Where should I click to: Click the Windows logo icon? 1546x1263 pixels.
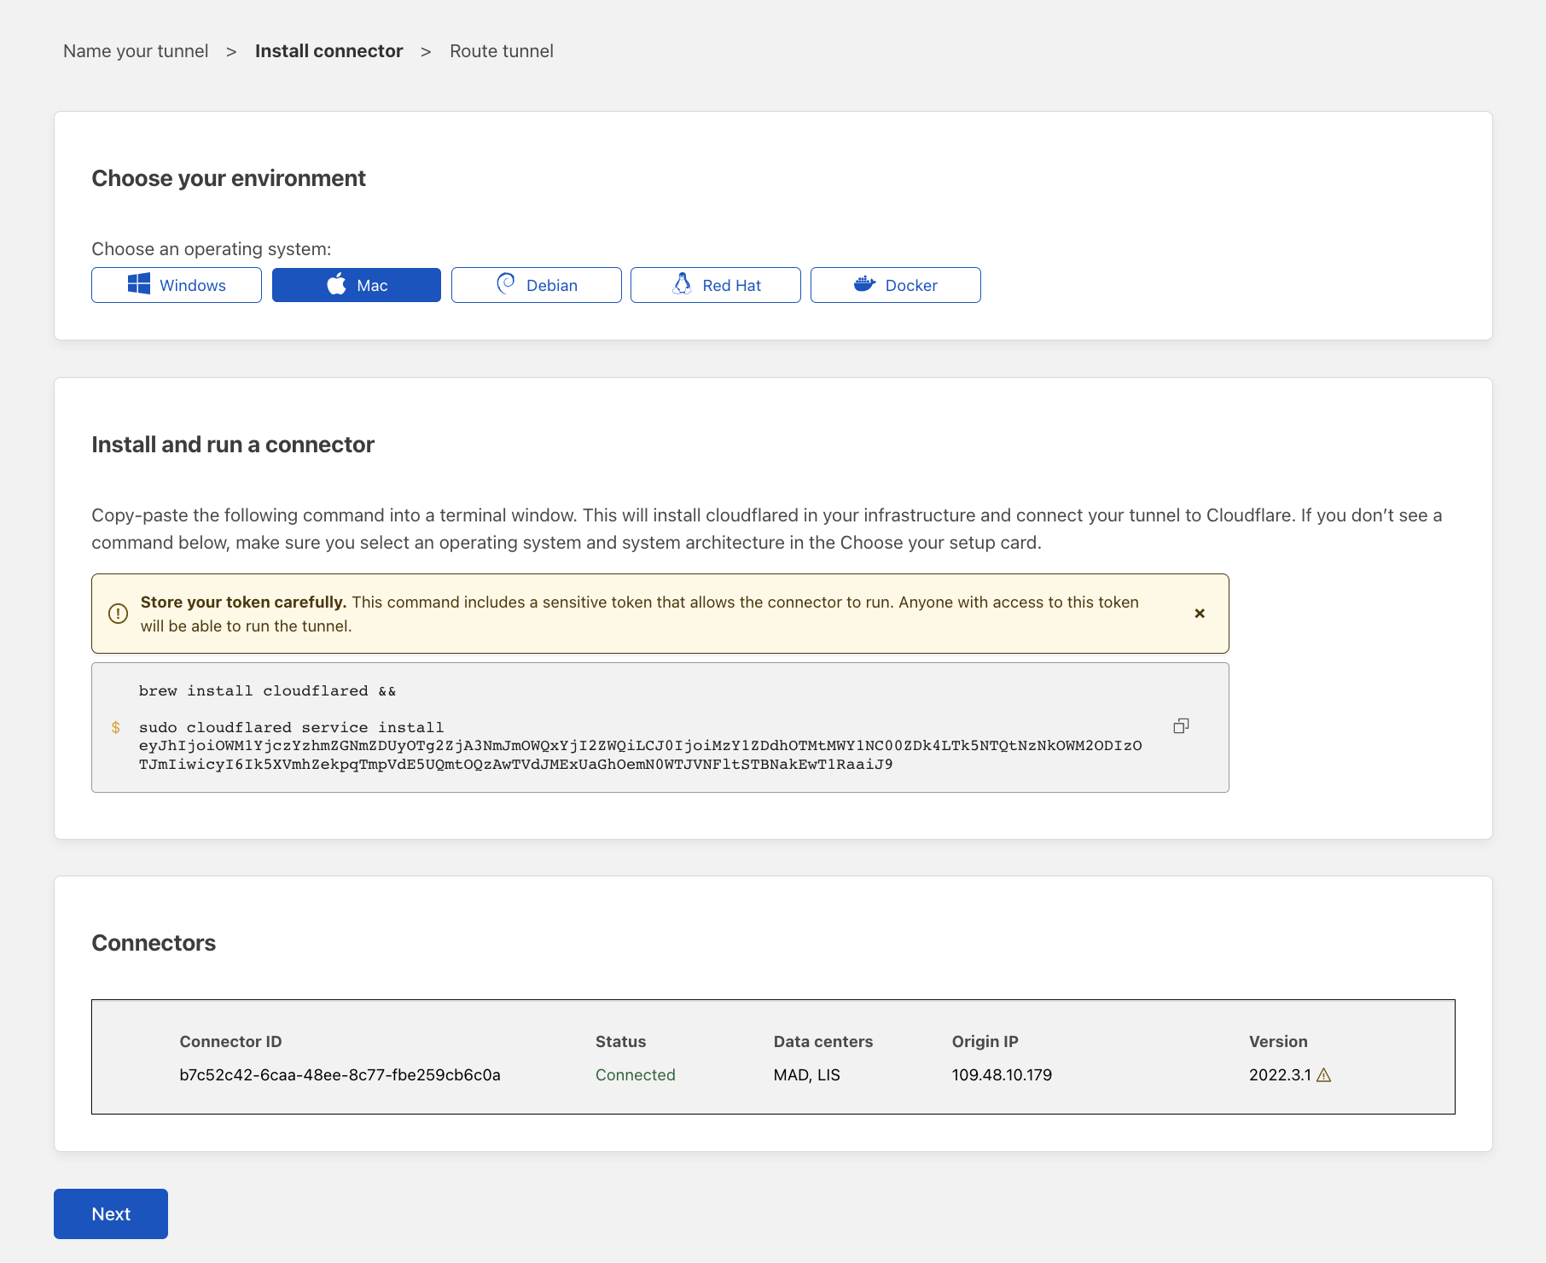137,284
